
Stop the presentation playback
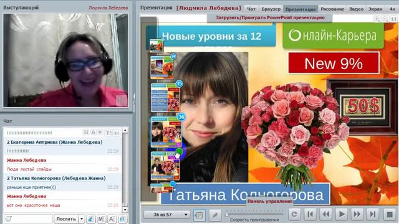tap(389, 215)
